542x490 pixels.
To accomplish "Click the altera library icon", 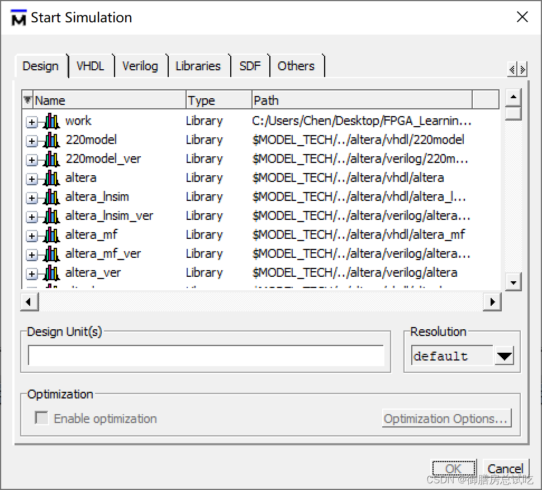I will tap(51, 178).
